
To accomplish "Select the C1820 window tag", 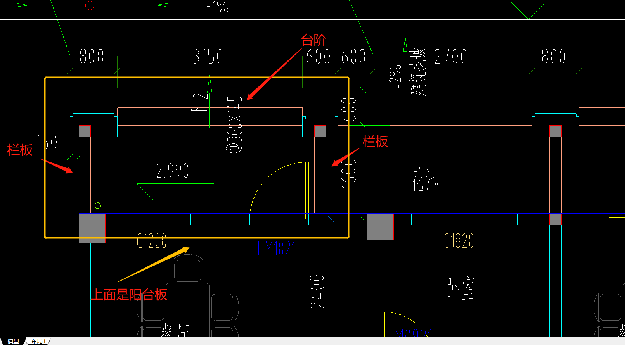I will pyautogui.click(x=459, y=241).
